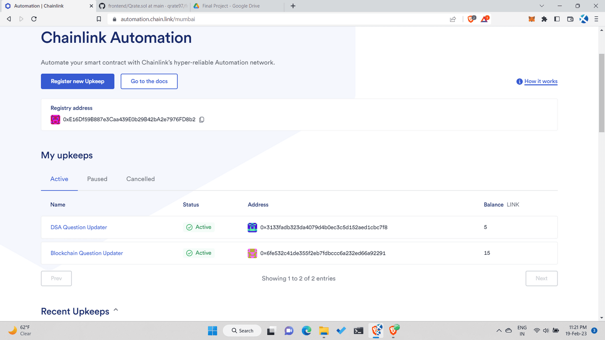The width and height of the screenshot is (605, 340).
Task: Open the DSA Question Updater upkeep
Action: [79, 228]
